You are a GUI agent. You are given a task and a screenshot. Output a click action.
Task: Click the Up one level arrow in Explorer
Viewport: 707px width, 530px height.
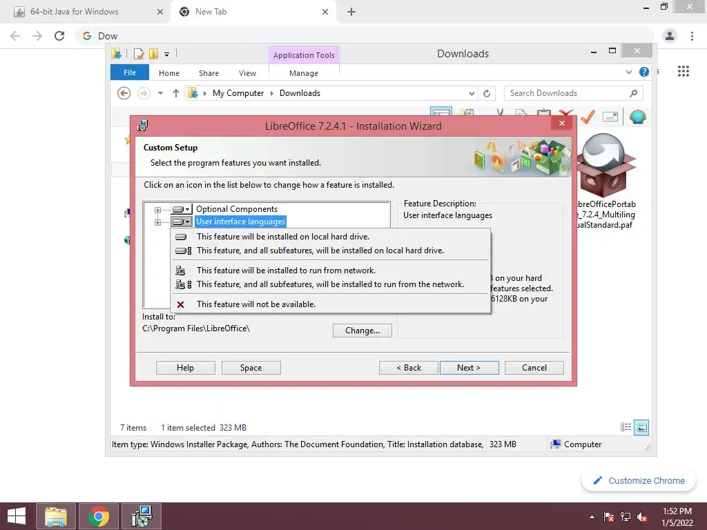pyautogui.click(x=176, y=93)
